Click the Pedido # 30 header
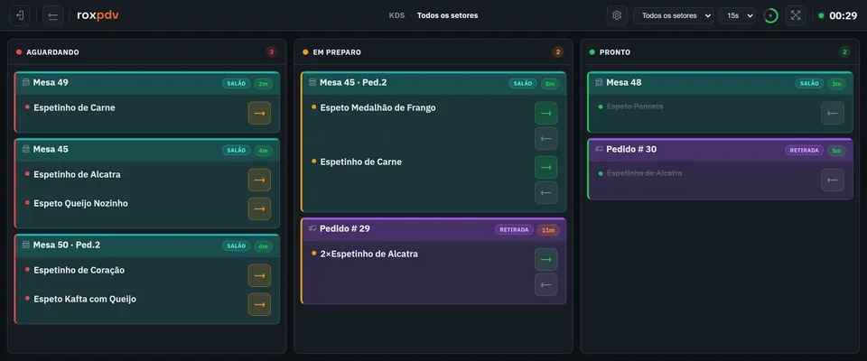This screenshot has width=867, height=361. point(720,150)
